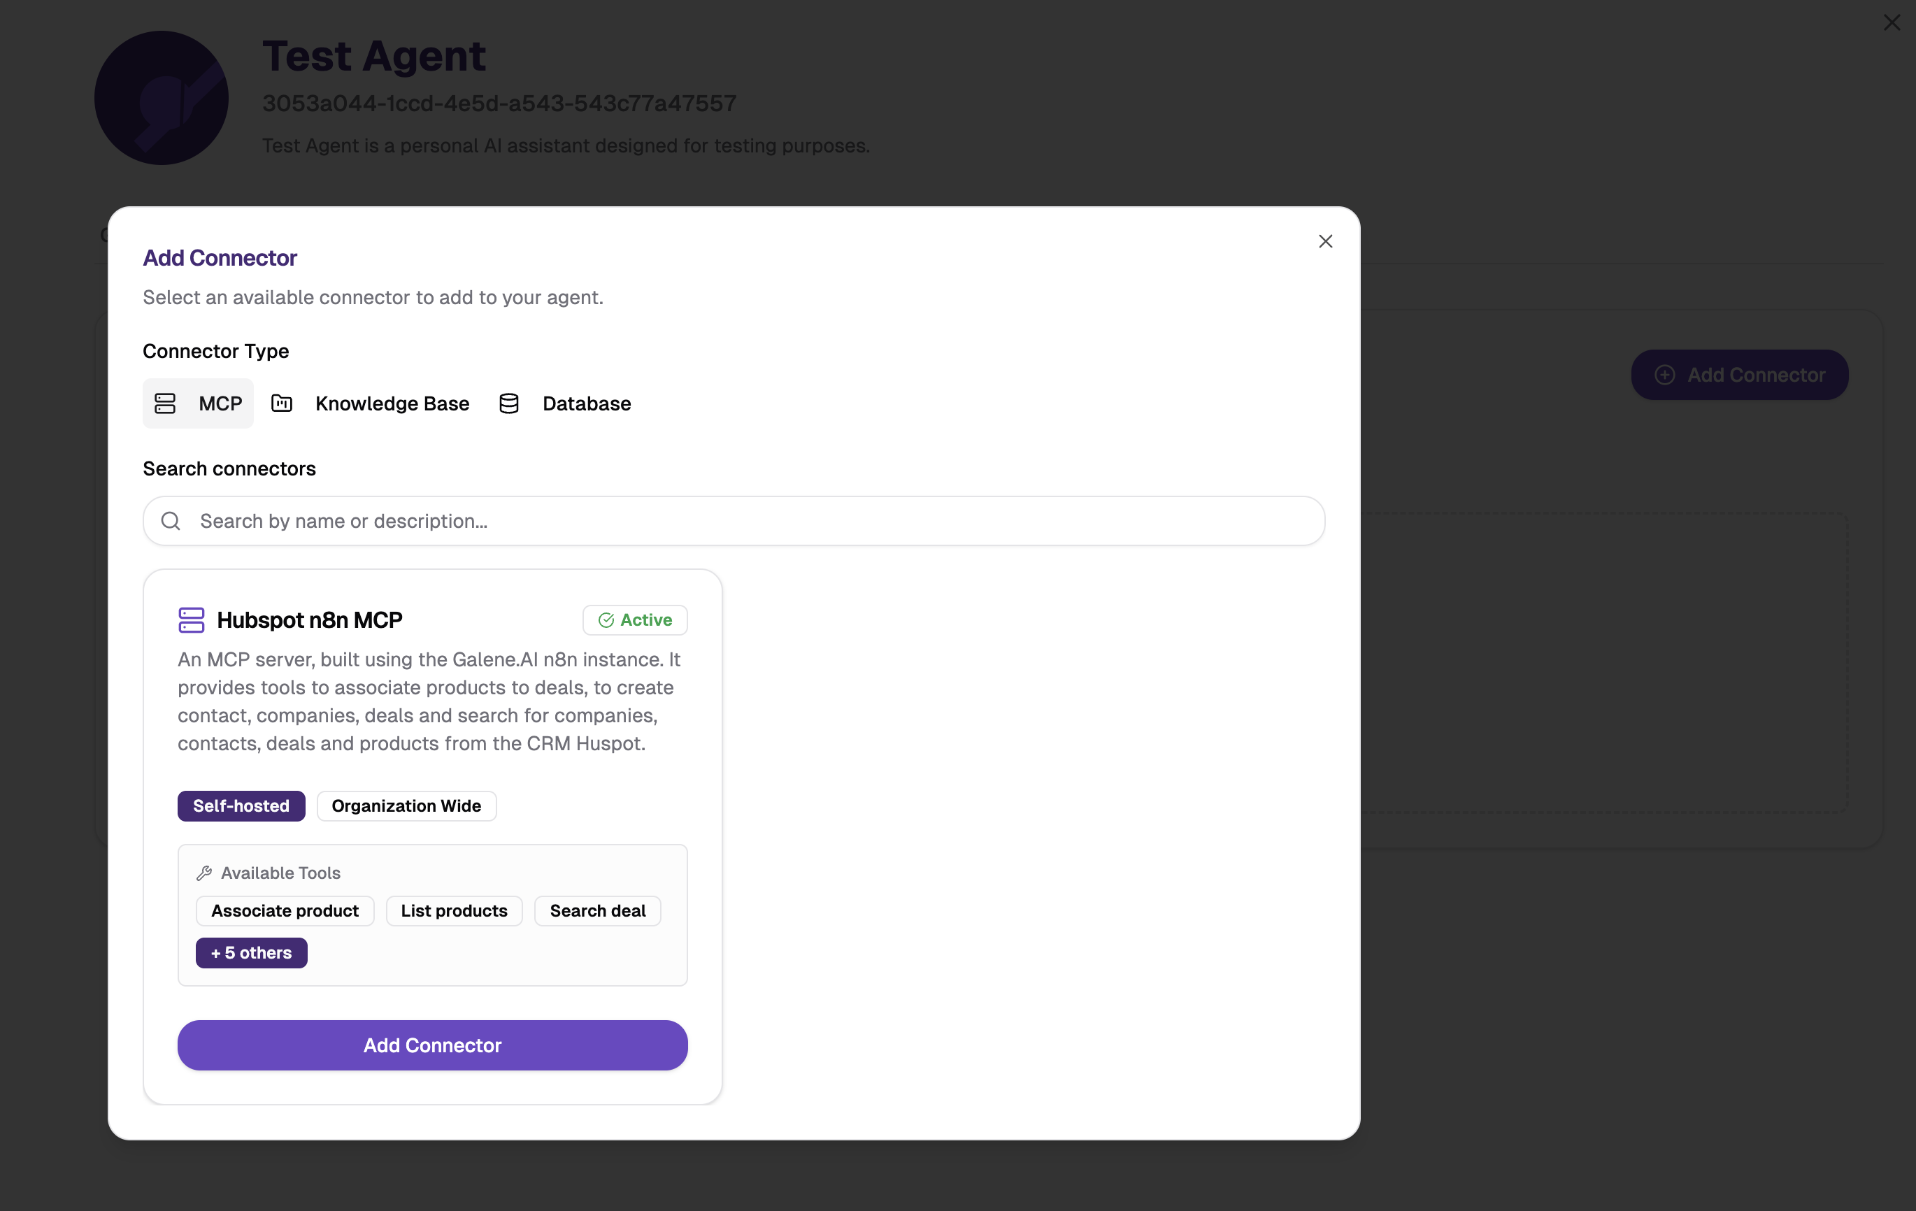Close the Add Connector dialog
The height and width of the screenshot is (1211, 1916).
[1325, 241]
